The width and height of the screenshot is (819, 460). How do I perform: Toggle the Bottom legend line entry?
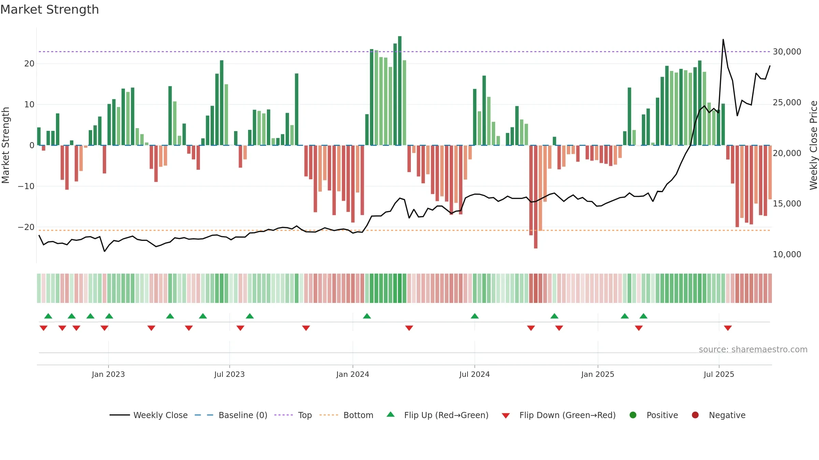click(346, 415)
